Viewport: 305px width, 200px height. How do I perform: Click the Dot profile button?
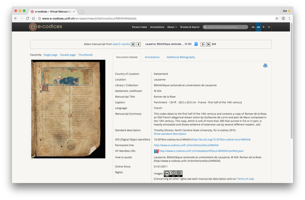[286, 11]
